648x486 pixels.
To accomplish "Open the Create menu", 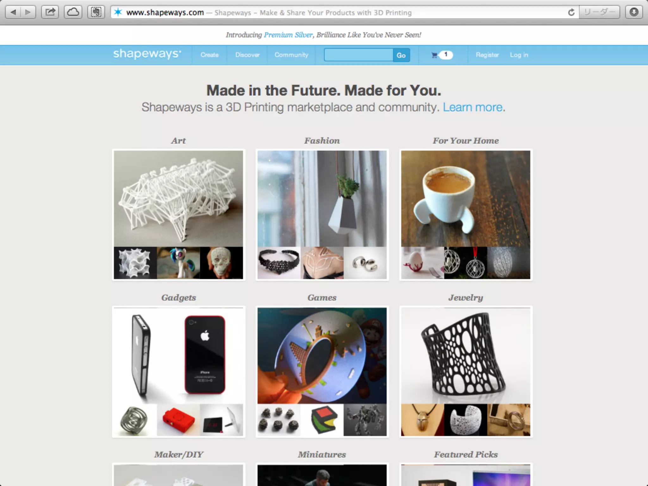I will coord(209,55).
